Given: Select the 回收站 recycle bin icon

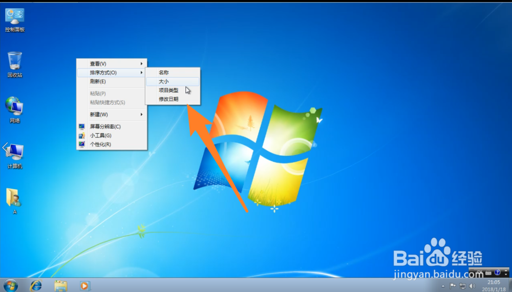Looking at the screenshot, I should (x=15, y=65).
